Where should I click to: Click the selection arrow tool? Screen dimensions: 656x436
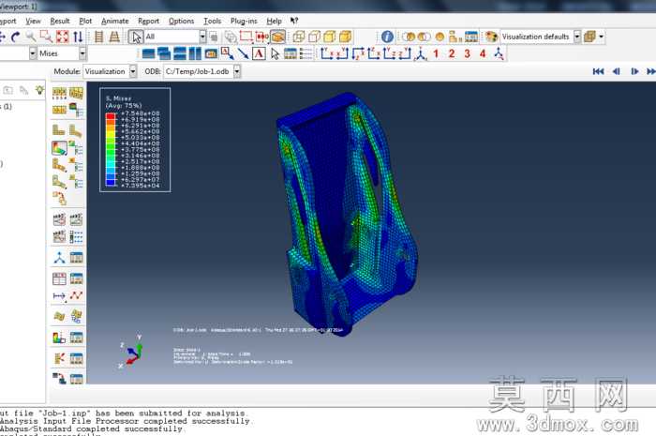coord(136,37)
